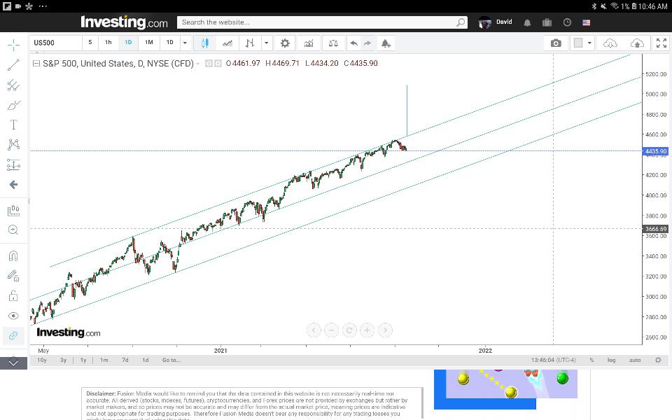Click in the website search field
Viewport: 672px width, 420px height.
(x=317, y=22)
